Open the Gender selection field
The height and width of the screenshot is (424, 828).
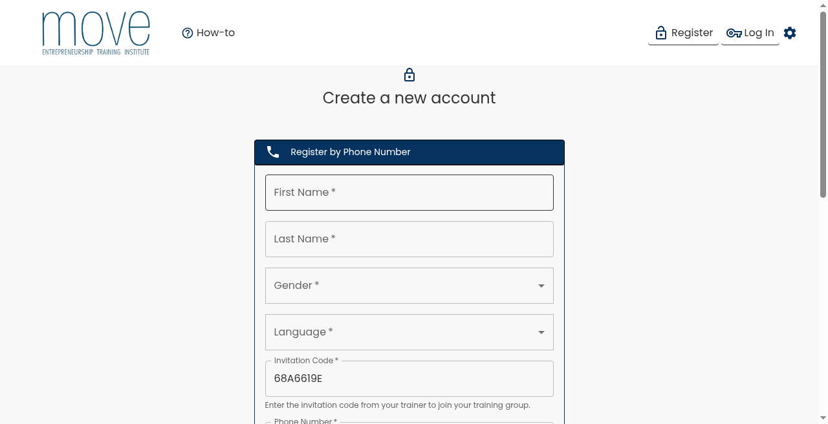[409, 286]
